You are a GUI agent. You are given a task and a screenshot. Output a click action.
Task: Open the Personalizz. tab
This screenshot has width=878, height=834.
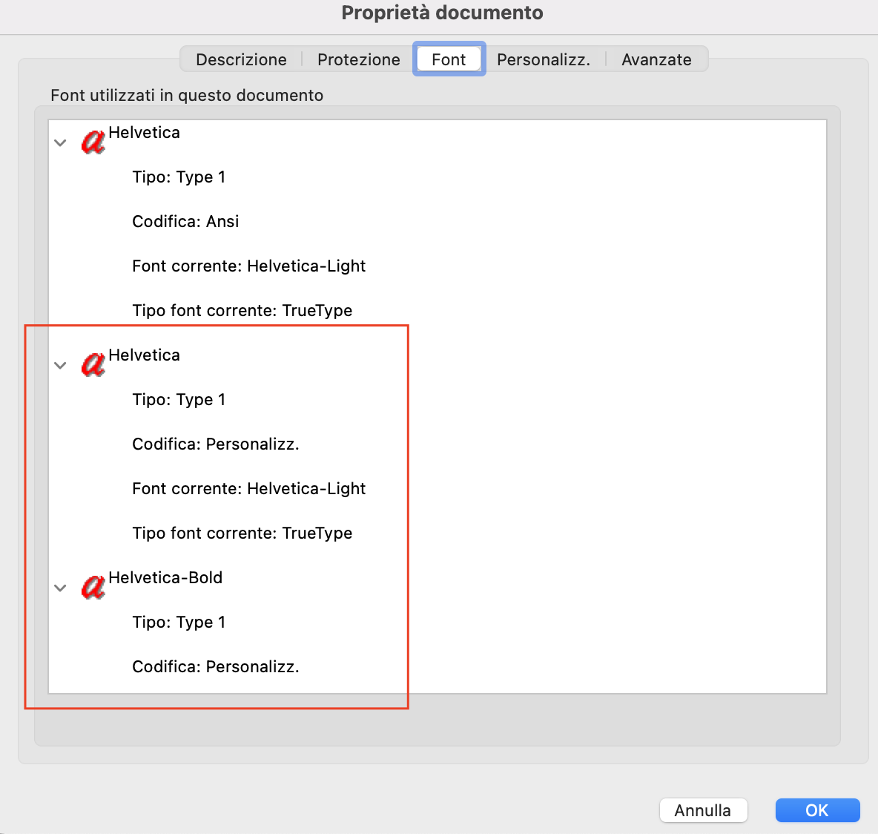[x=545, y=59]
